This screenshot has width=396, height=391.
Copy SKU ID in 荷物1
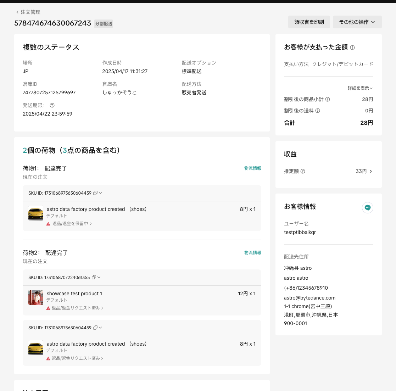(95, 193)
